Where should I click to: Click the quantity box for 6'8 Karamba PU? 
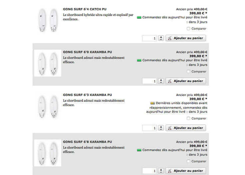tap(149, 171)
